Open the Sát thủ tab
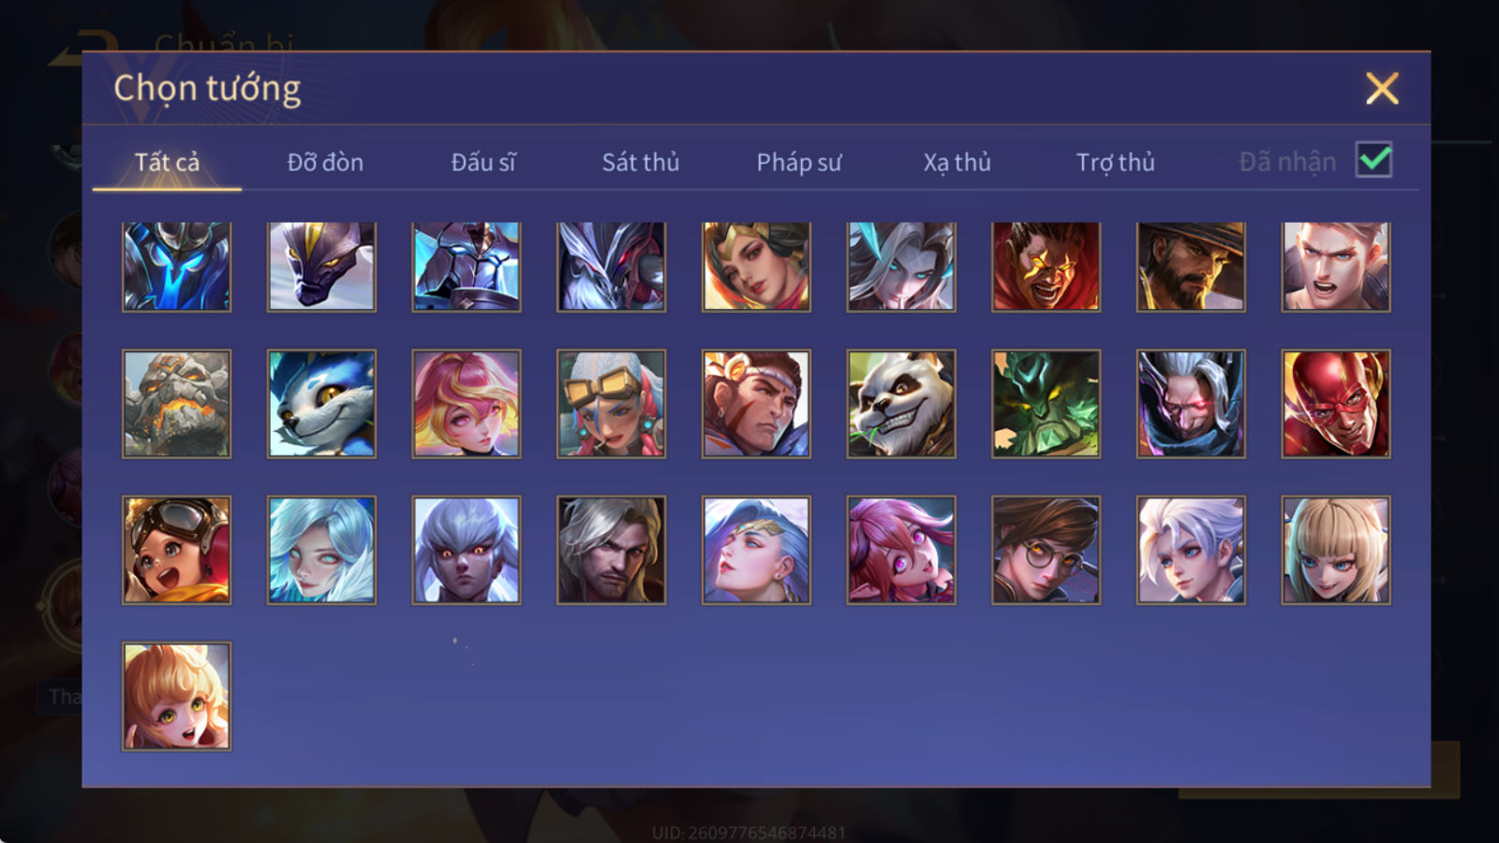This screenshot has width=1499, height=843. point(640,162)
